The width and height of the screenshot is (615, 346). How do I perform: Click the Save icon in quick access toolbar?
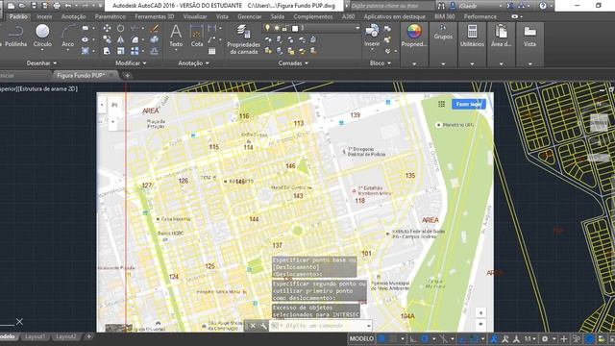[x=35, y=6]
